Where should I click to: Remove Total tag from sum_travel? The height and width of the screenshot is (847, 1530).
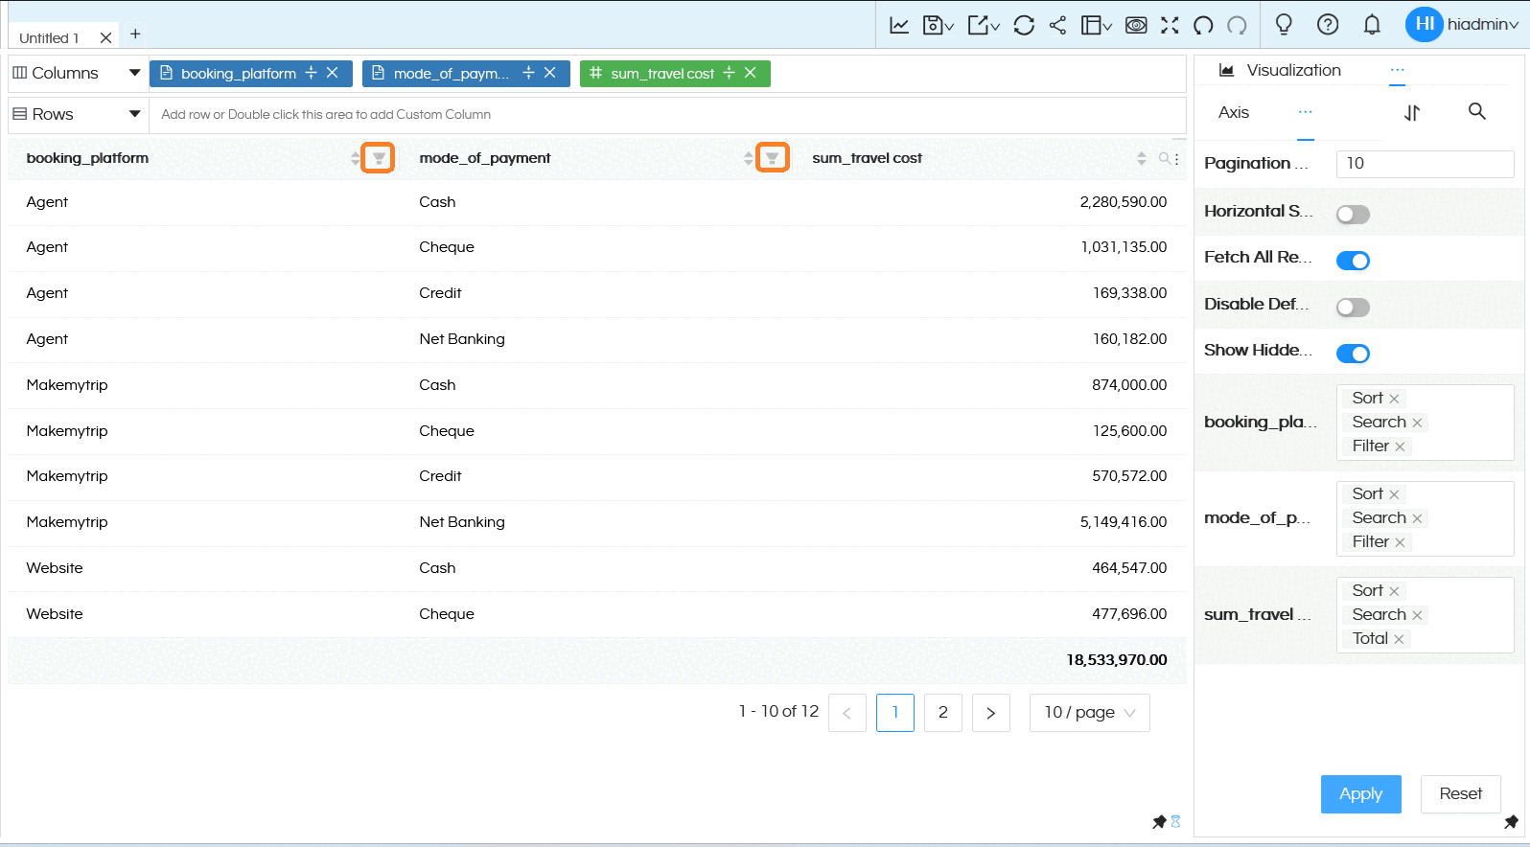[1399, 639]
